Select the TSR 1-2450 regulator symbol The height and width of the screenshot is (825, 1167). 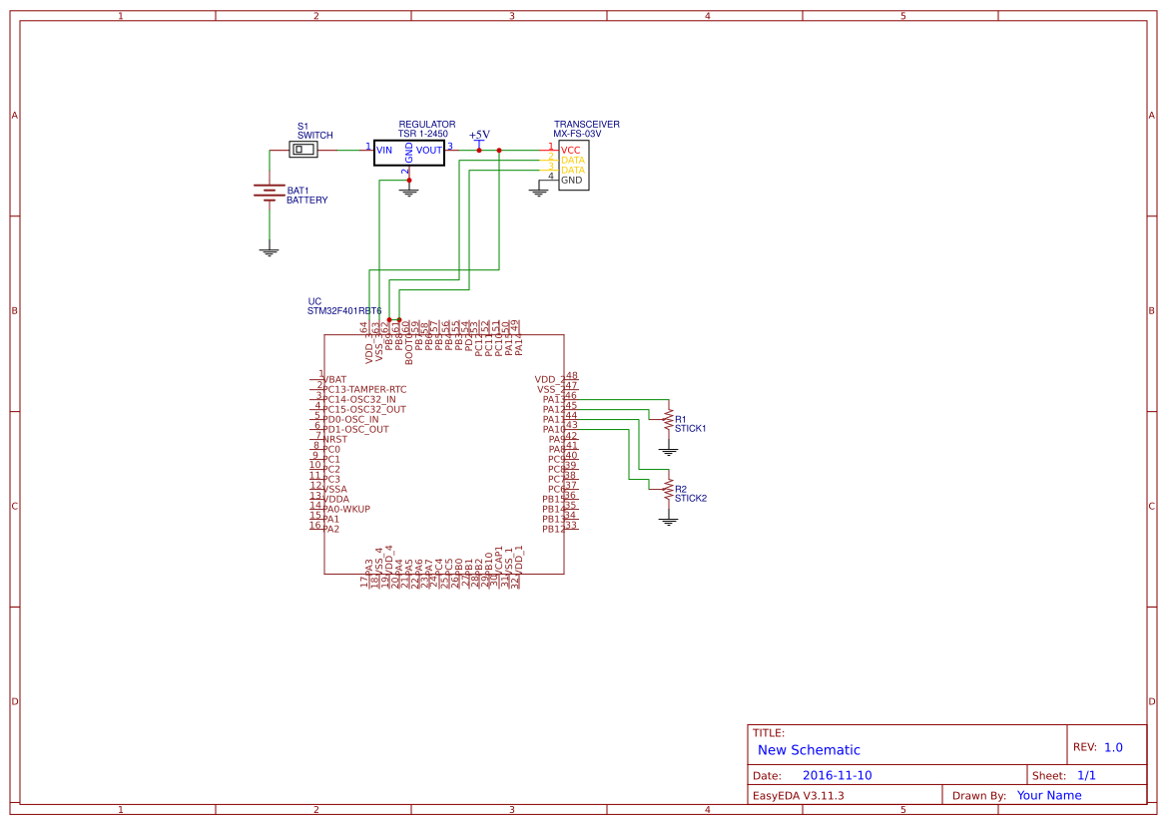click(x=409, y=152)
